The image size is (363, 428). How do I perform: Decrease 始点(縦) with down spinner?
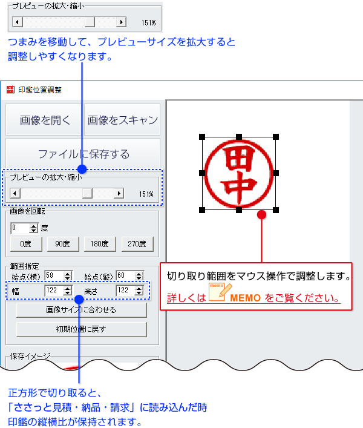(x=139, y=278)
